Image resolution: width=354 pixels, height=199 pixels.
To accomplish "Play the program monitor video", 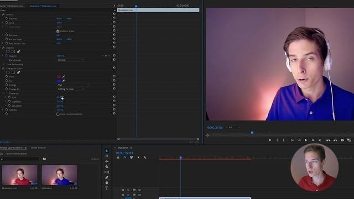I will tap(306, 140).
